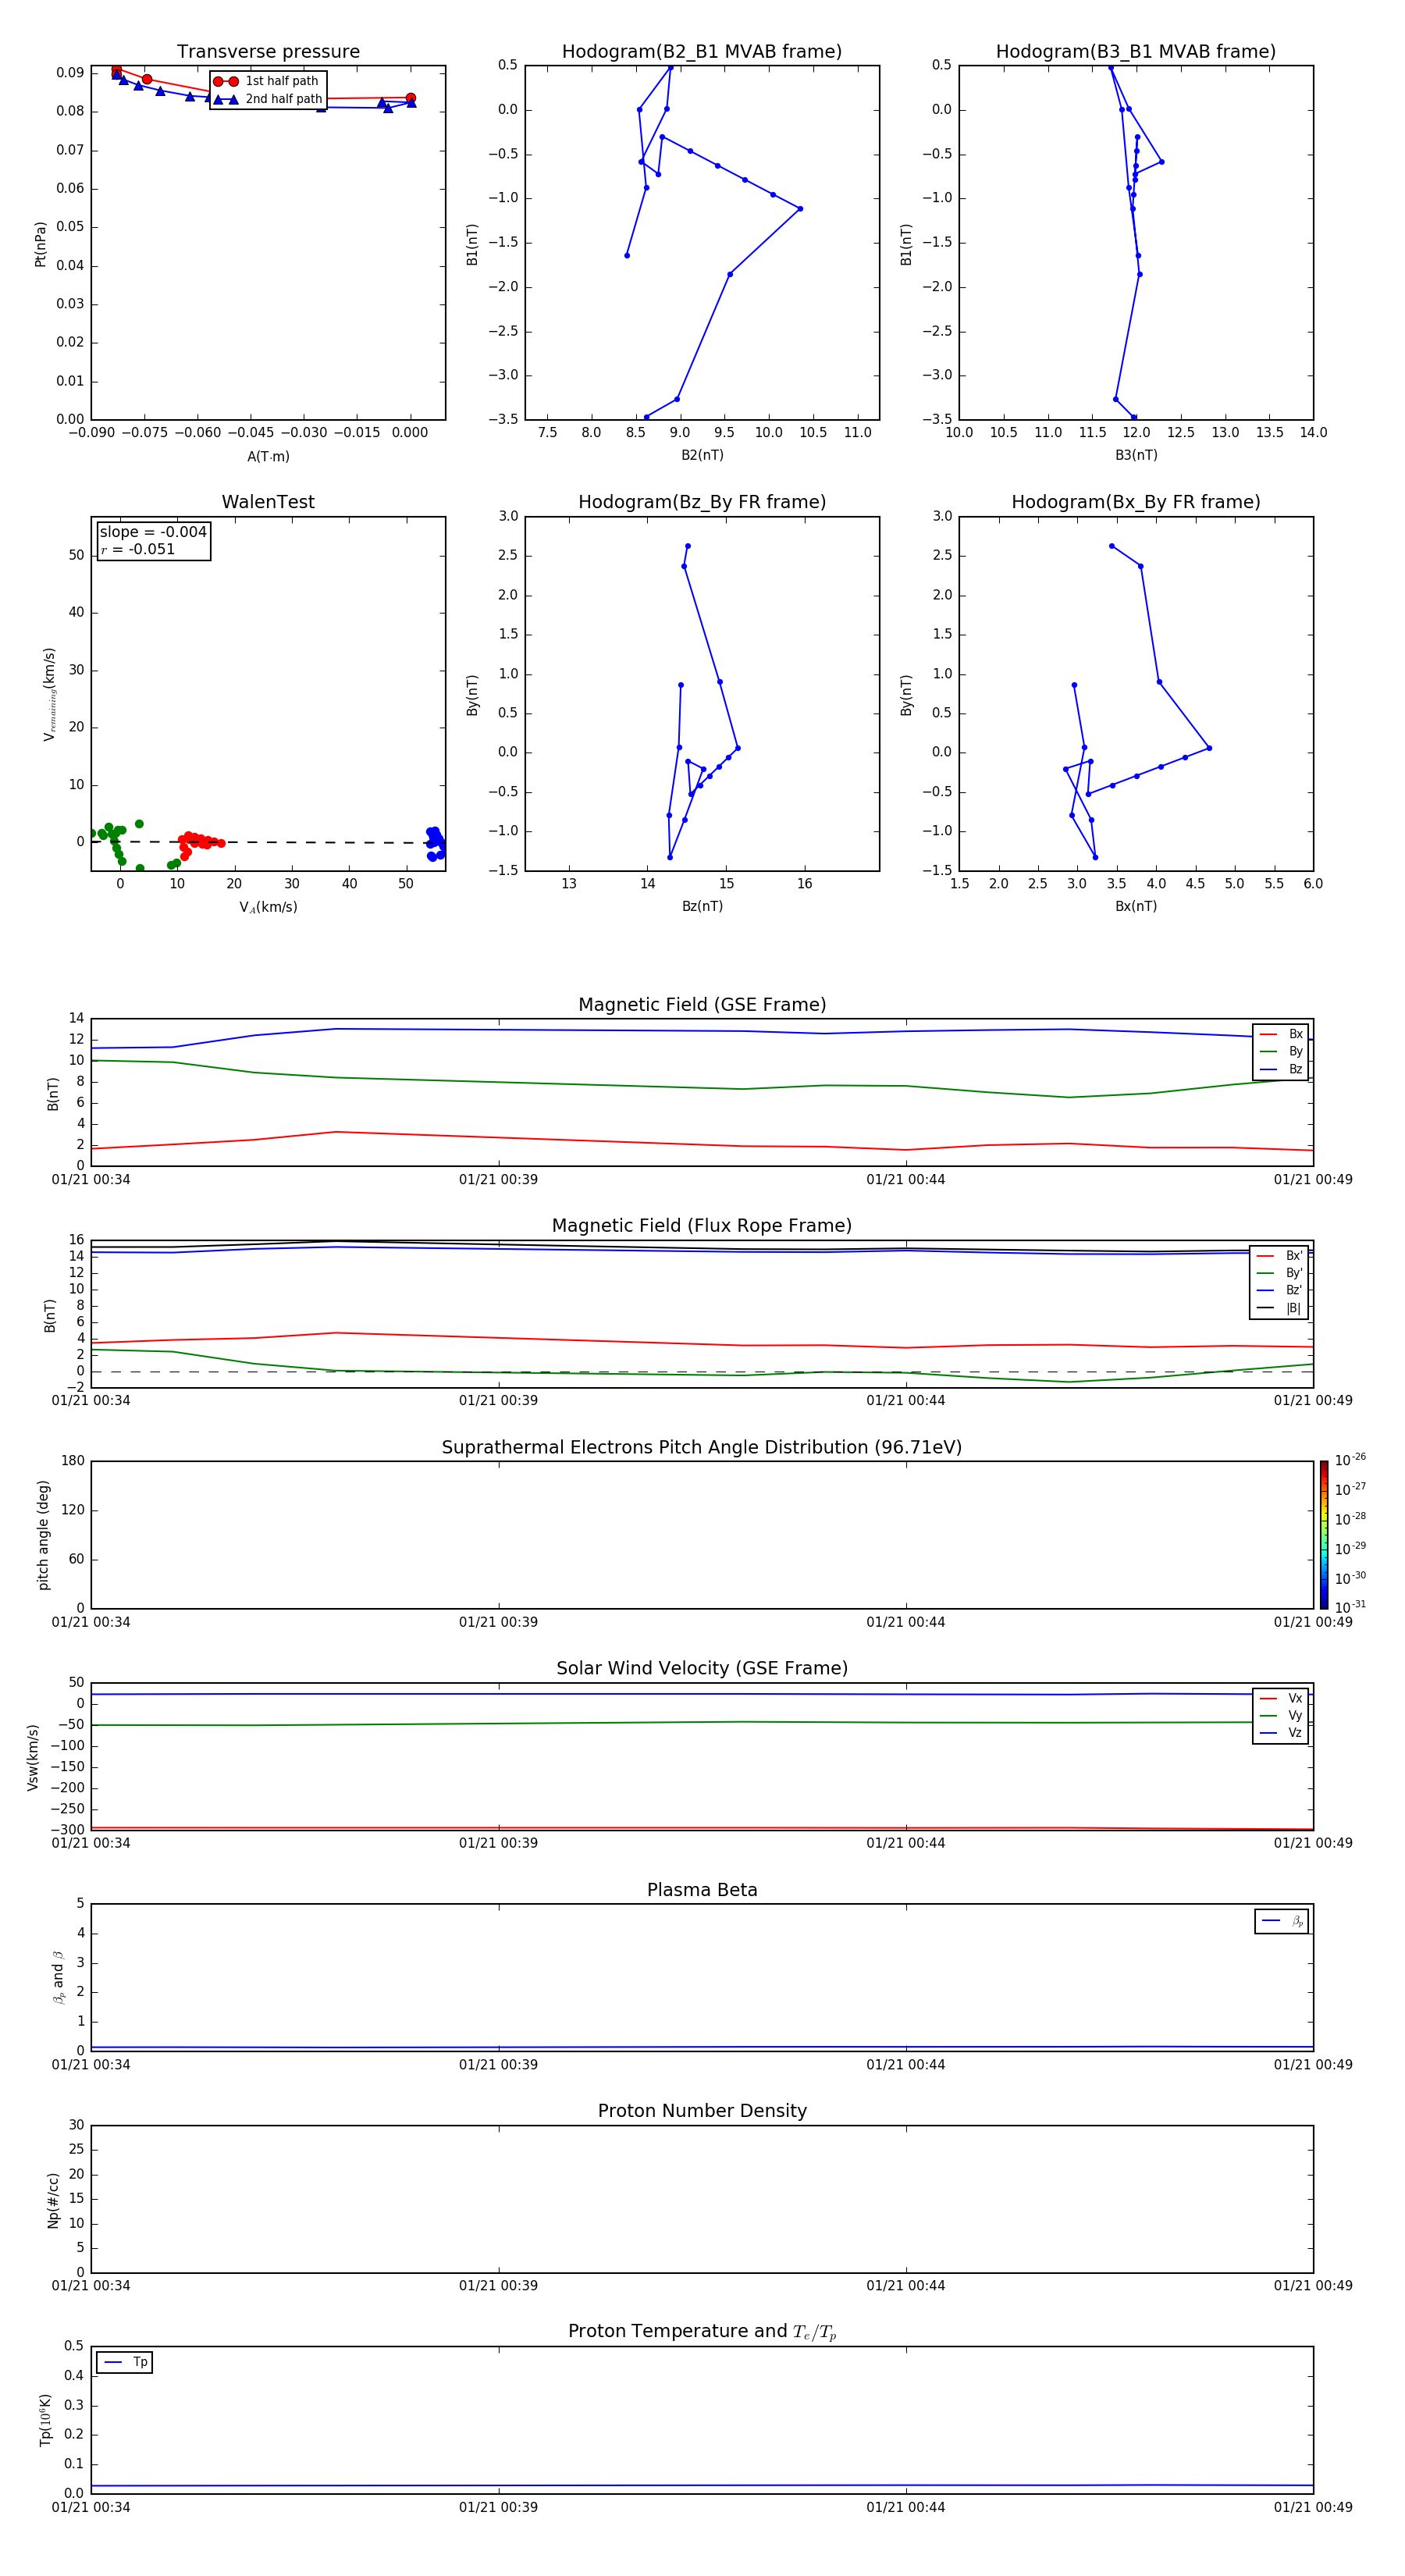Image resolution: width=1405 pixels, height=2576 pixels.
Task: Click the "Plasma Beta" plot title
Action: tap(702, 1890)
